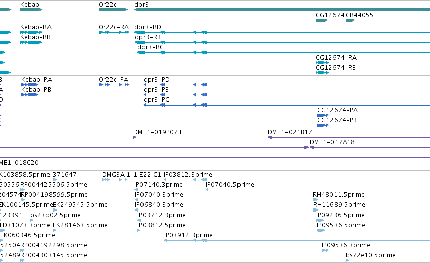Select CDS dpr3-PB
This screenshot has height=263, width=430.
point(287,95)
